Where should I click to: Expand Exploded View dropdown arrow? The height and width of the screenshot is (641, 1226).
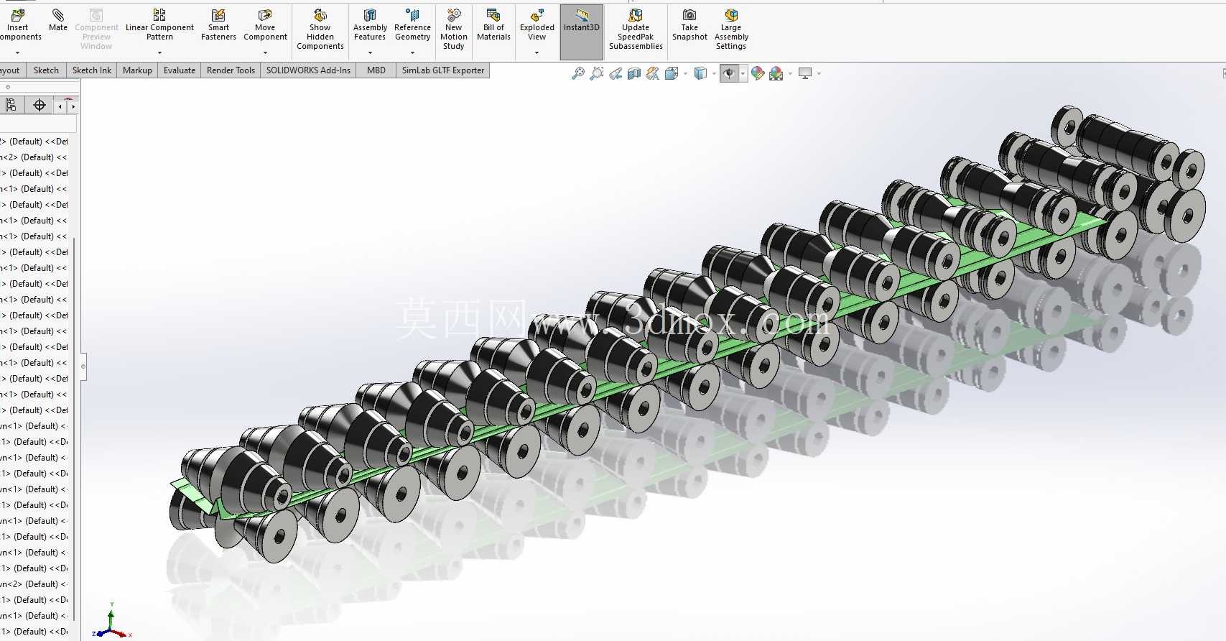pyautogui.click(x=537, y=52)
